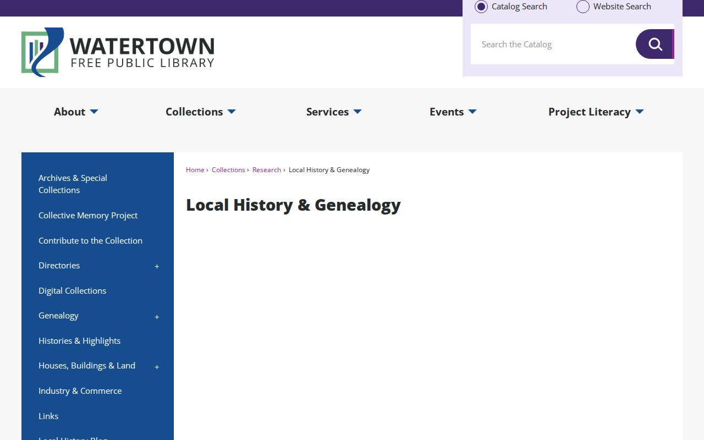The width and height of the screenshot is (704, 440).
Task: Select the Catalog Search radio button
Action: (481, 7)
